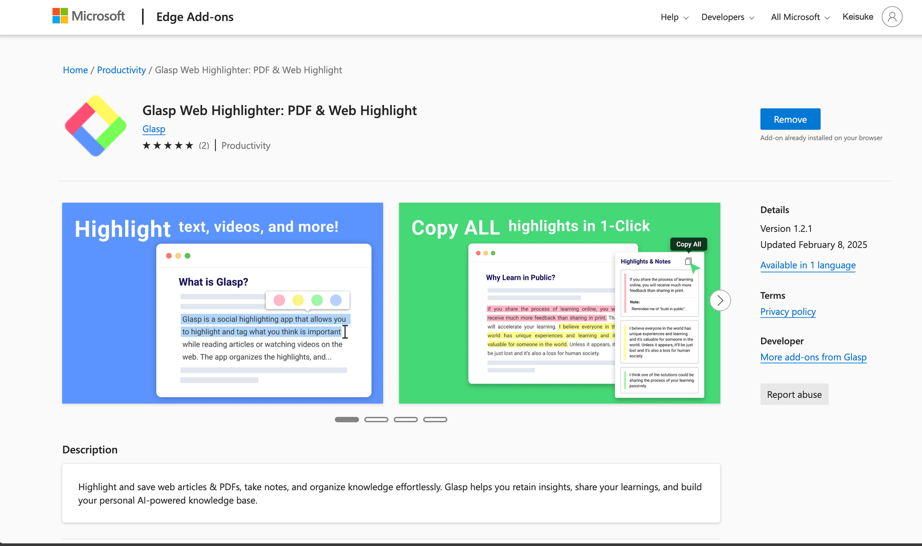Go to Home breadcrumb link

click(75, 70)
